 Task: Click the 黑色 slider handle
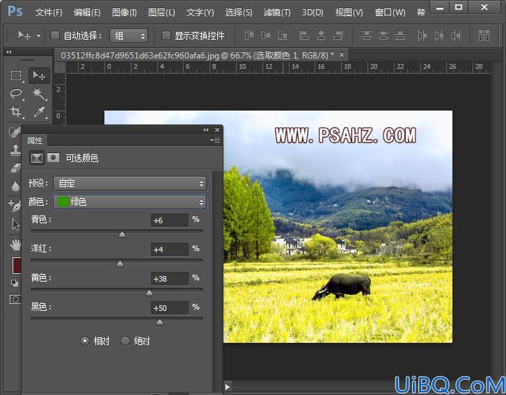click(160, 322)
